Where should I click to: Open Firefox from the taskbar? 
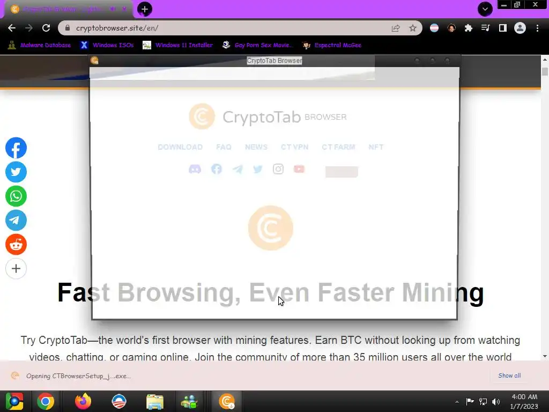pos(83,401)
